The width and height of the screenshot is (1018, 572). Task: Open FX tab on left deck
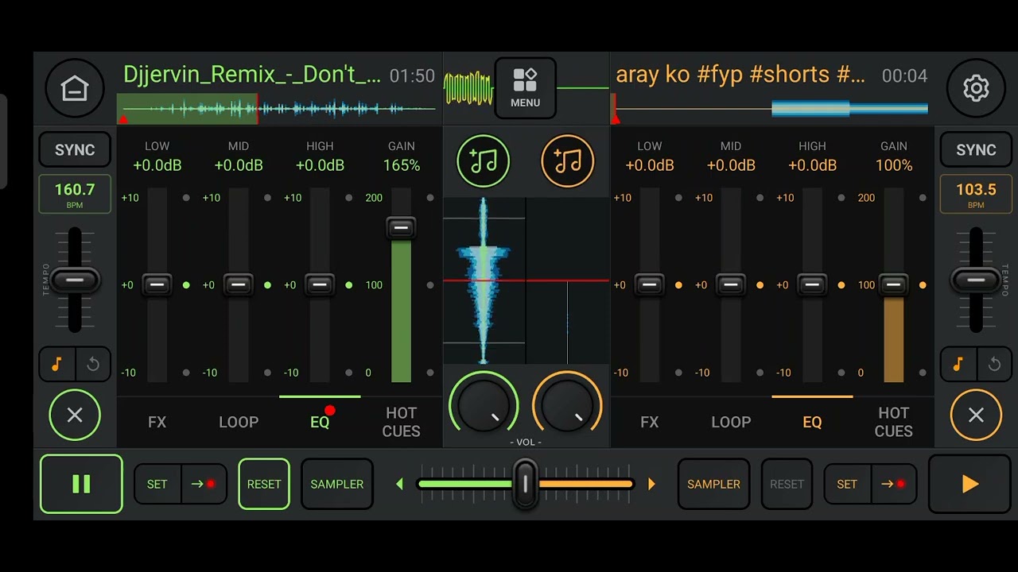click(x=157, y=422)
